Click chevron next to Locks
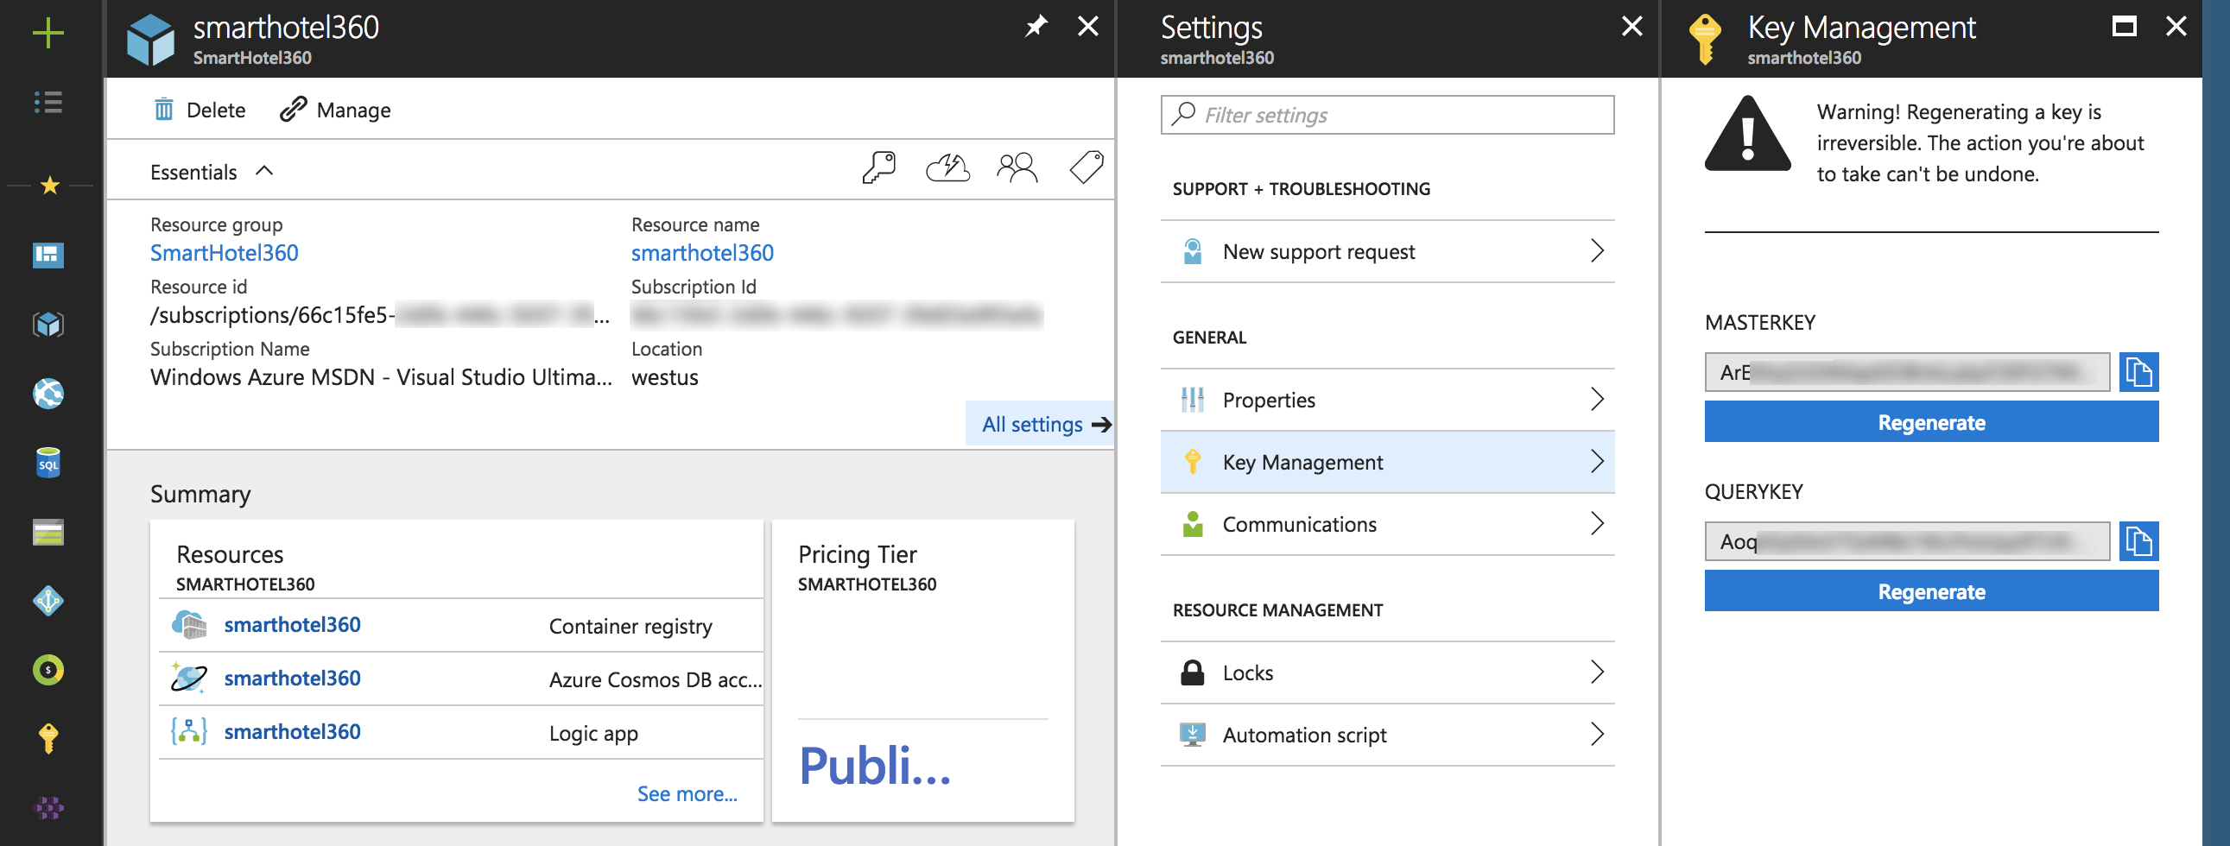Screen dimensions: 2230x846 click(1597, 672)
